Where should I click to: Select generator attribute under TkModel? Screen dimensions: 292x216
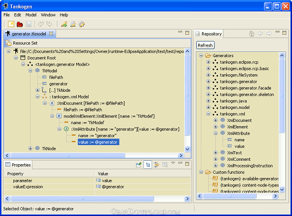pos(58,84)
